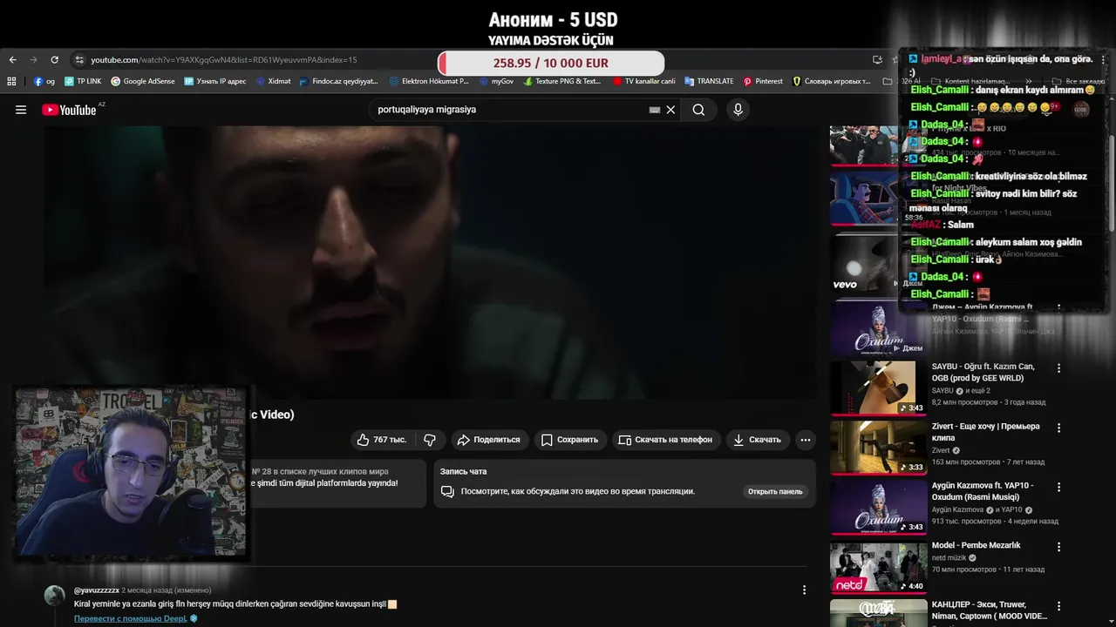The image size is (1116, 627).
Task: Open the Узнать IP адрес bookmark
Action: [x=214, y=81]
